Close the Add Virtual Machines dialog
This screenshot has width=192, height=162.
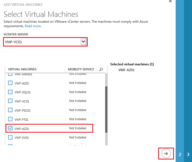tap(170, 1)
